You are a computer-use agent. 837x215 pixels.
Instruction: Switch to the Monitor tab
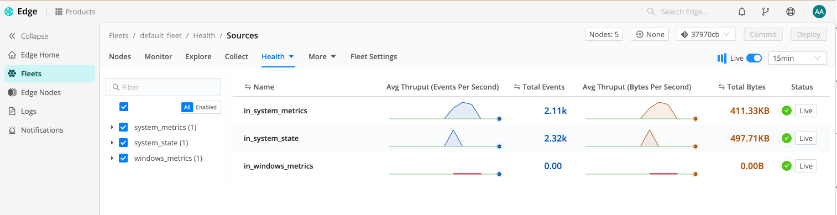point(158,56)
